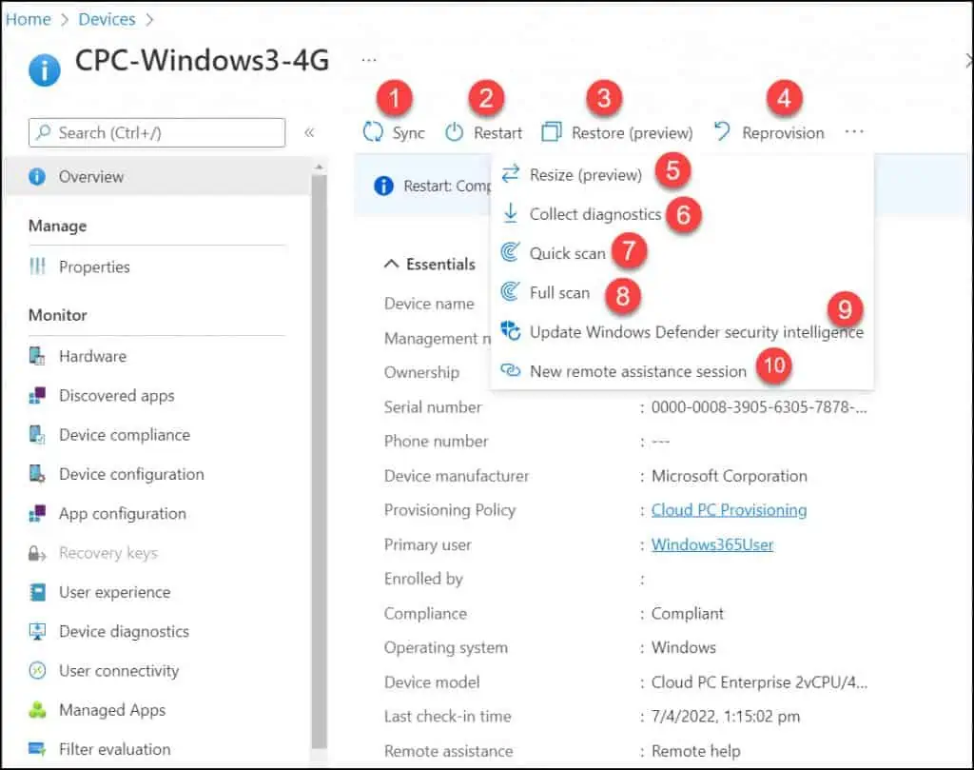Choose Update Windows Defender security intelligence
The width and height of the screenshot is (974, 770).
(x=696, y=332)
